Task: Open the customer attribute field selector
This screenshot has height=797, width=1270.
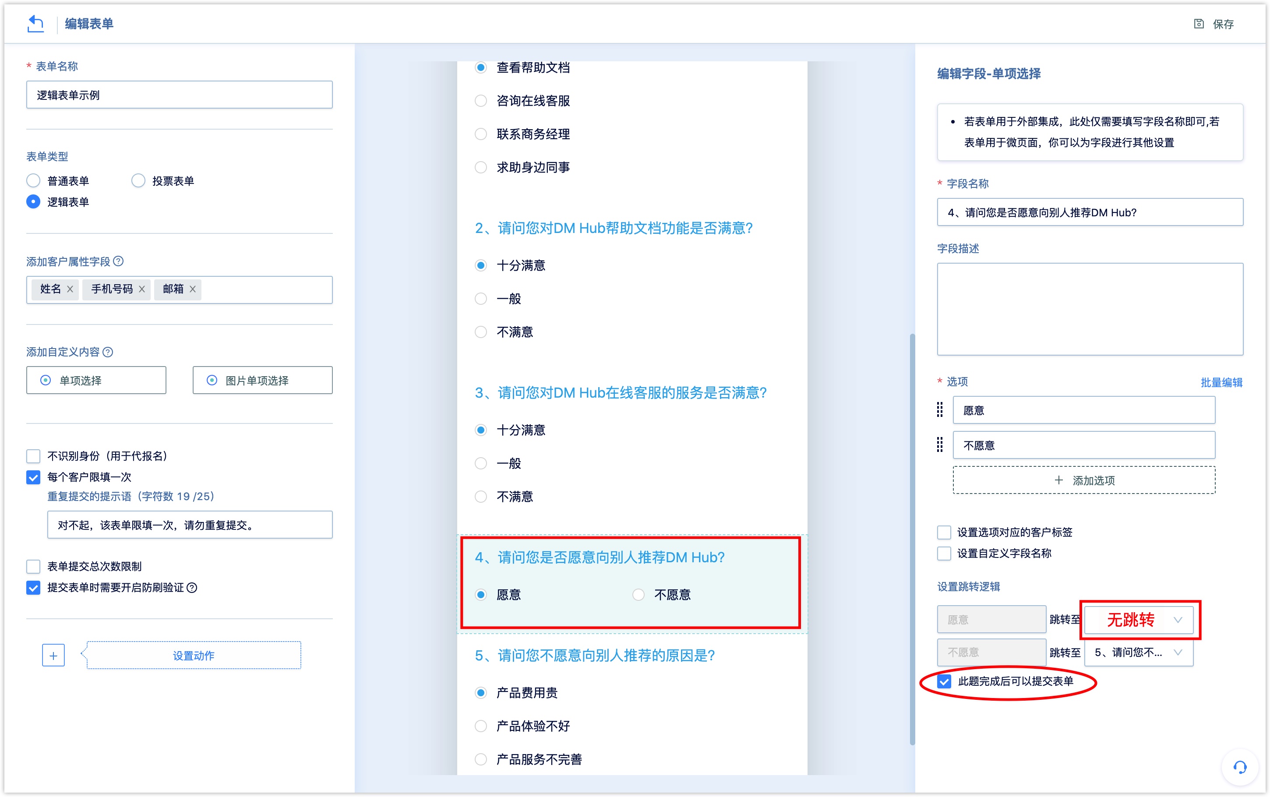Action: click(179, 289)
